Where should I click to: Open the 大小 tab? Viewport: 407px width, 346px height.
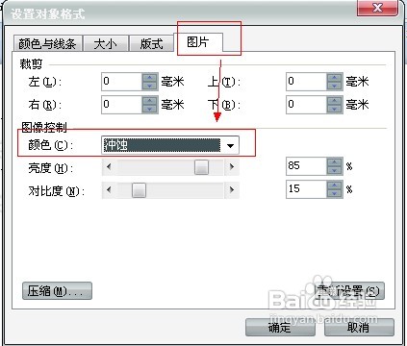[106, 43]
